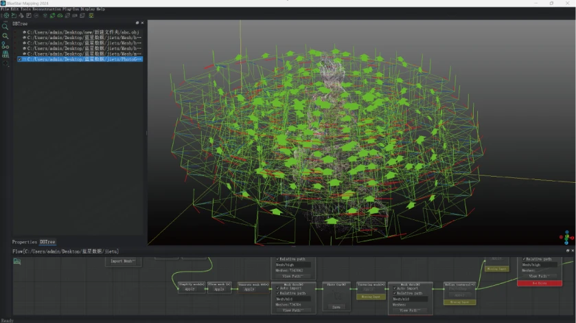Toggle Auto Import in the Mesh/mid node
The height and width of the screenshot is (323, 576).
[x=277, y=288]
